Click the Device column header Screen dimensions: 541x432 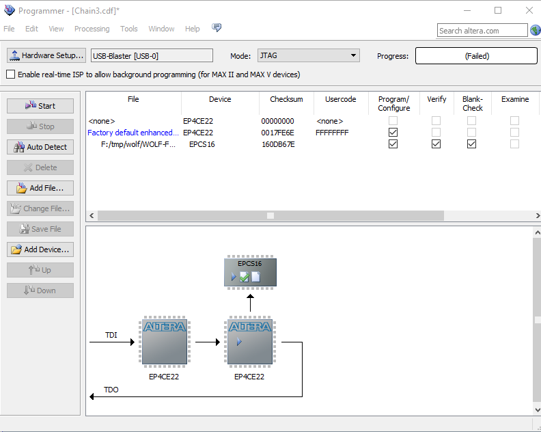point(220,99)
